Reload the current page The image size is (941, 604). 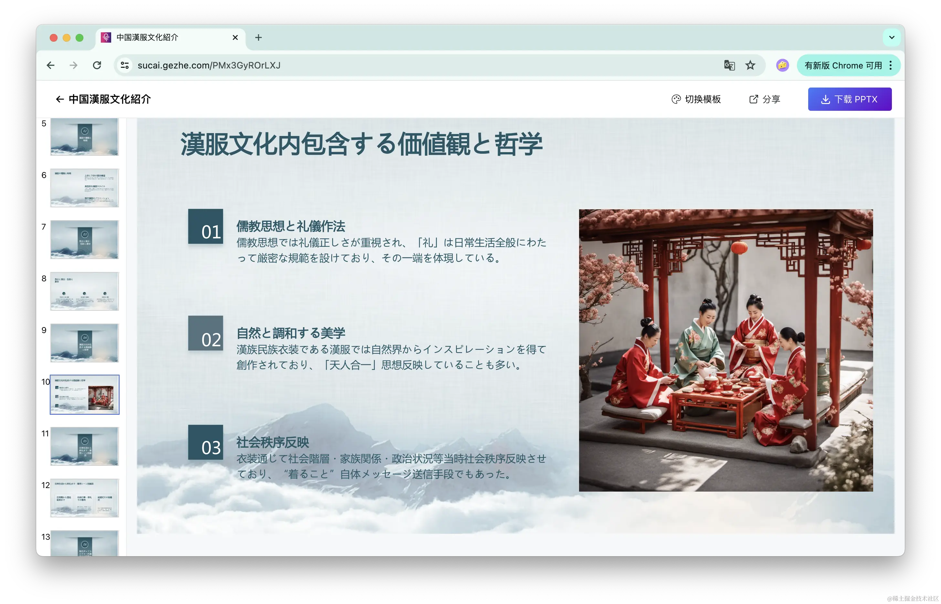coord(97,65)
